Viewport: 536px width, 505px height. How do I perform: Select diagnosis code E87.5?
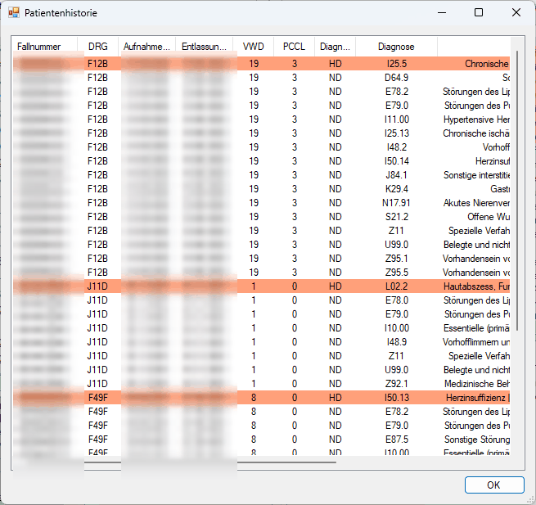click(x=397, y=440)
